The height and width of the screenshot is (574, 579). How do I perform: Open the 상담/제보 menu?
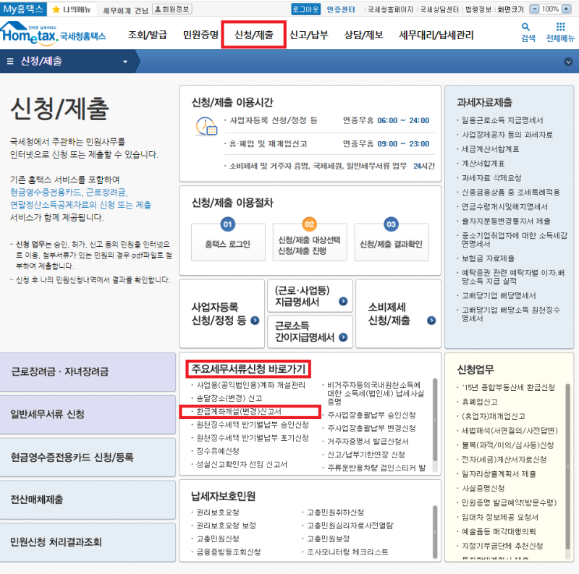point(364,35)
